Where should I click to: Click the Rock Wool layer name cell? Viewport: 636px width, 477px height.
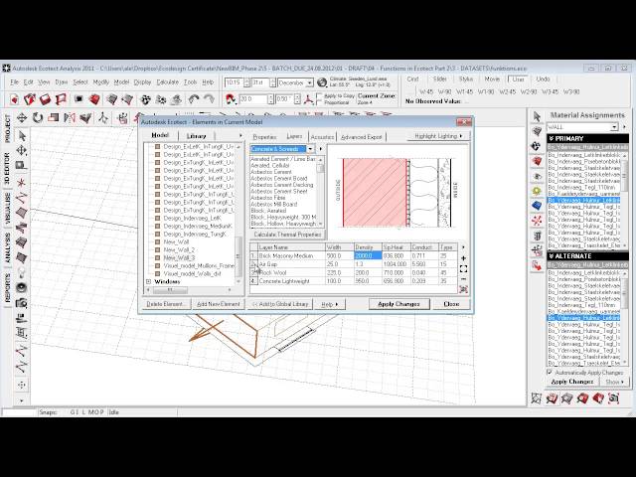291,272
